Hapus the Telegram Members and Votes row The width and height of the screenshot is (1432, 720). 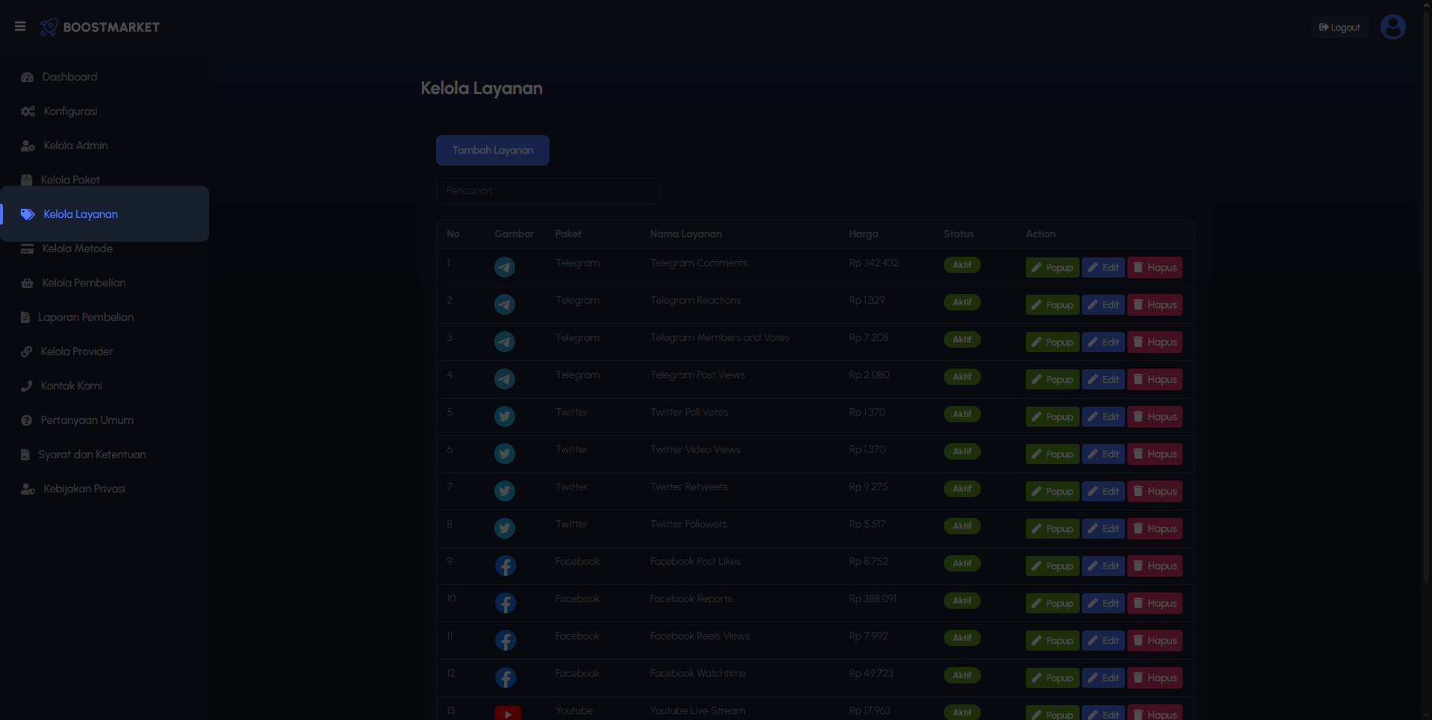1154,342
